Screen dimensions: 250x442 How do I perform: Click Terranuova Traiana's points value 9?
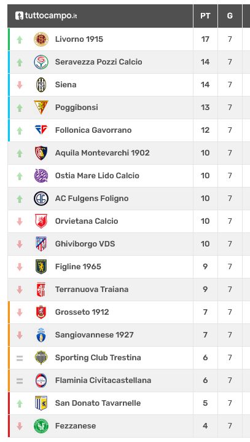(x=205, y=289)
